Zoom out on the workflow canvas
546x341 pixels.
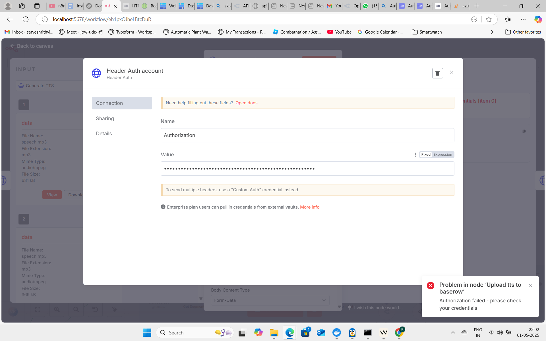point(76,310)
